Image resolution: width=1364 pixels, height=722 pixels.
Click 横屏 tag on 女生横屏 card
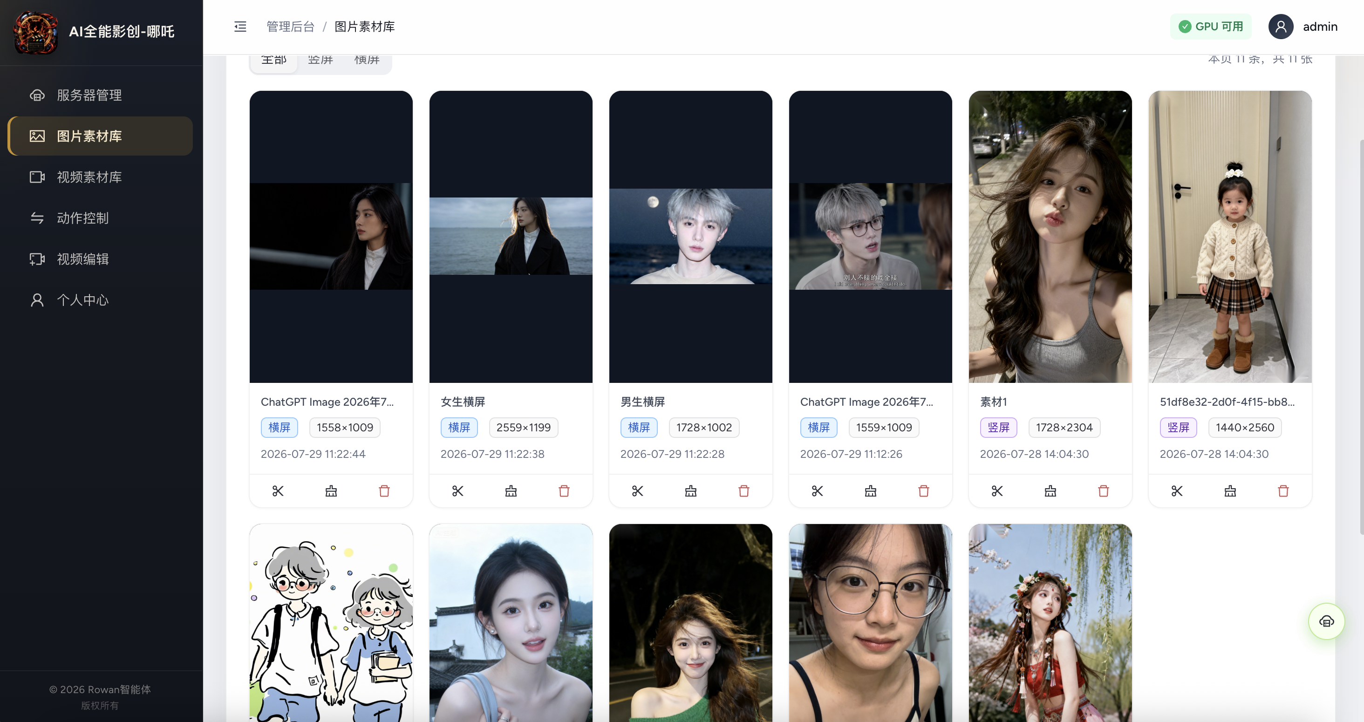(x=459, y=428)
